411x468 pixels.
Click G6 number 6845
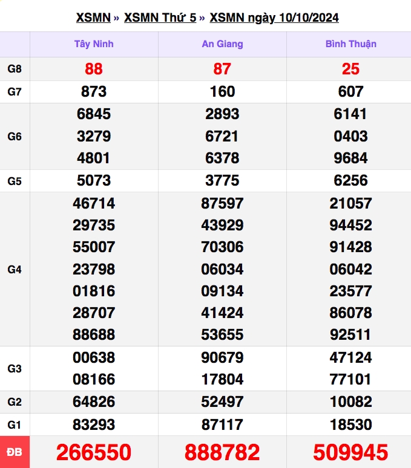[94, 114]
